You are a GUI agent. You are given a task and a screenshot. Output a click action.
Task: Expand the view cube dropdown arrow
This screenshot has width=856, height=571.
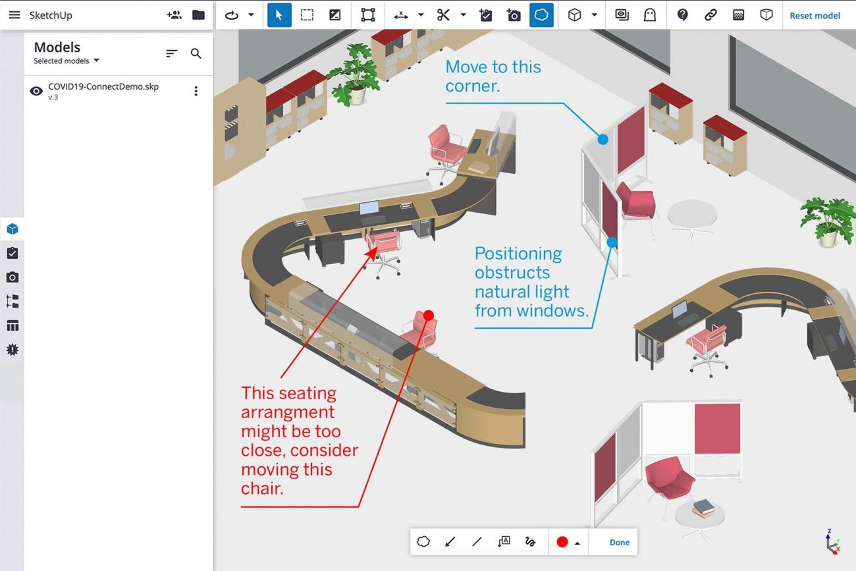tap(594, 15)
